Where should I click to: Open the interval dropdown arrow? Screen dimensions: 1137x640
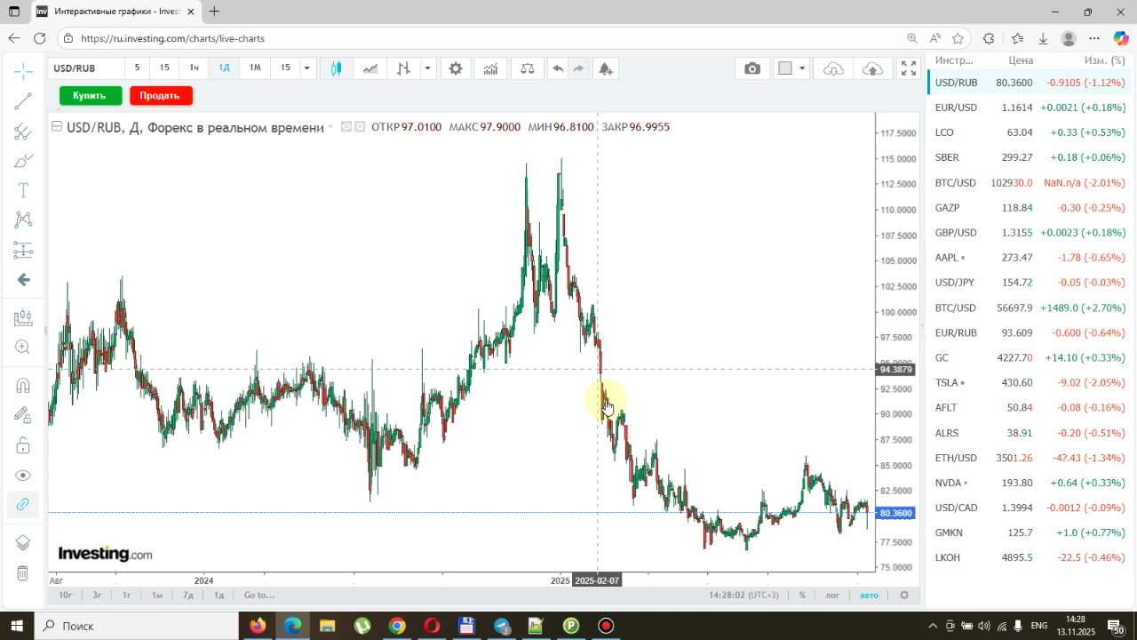point(306,68)
